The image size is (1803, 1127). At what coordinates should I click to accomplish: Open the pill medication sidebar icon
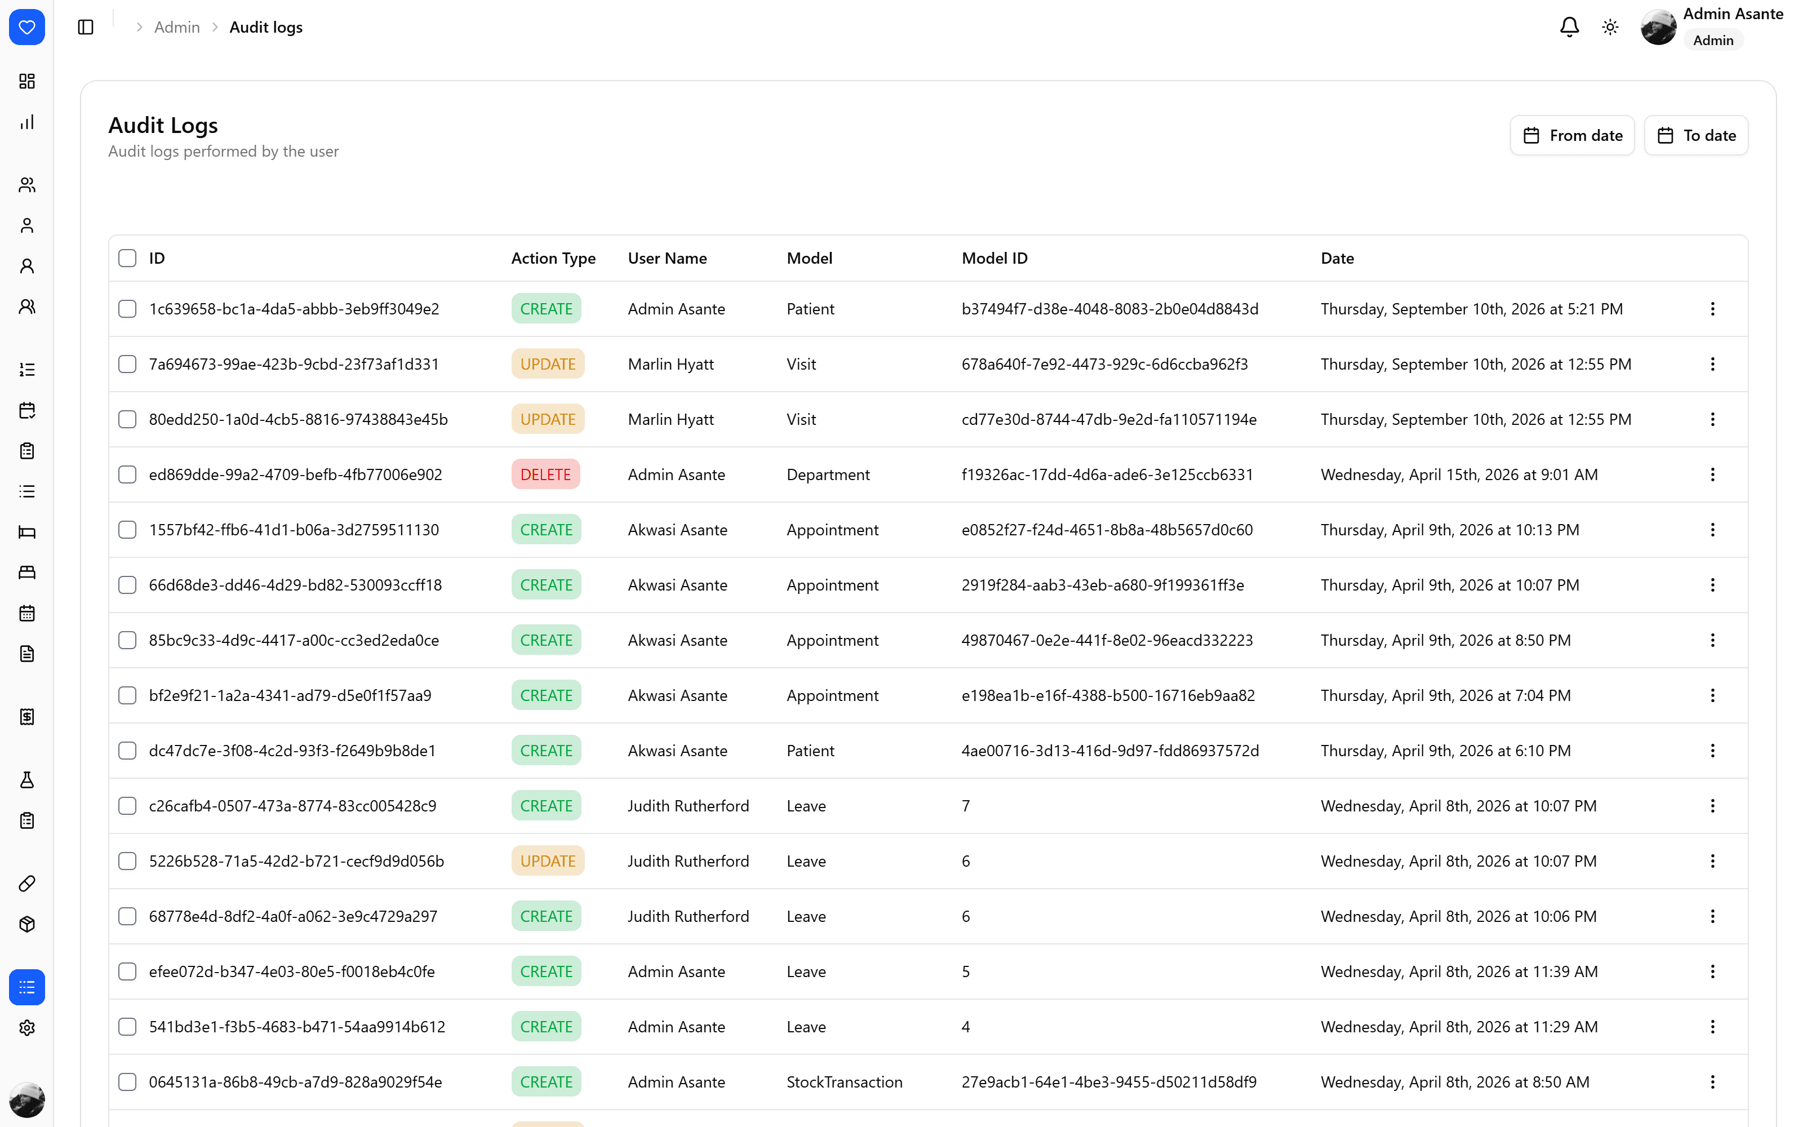click(x=27, y=884)
